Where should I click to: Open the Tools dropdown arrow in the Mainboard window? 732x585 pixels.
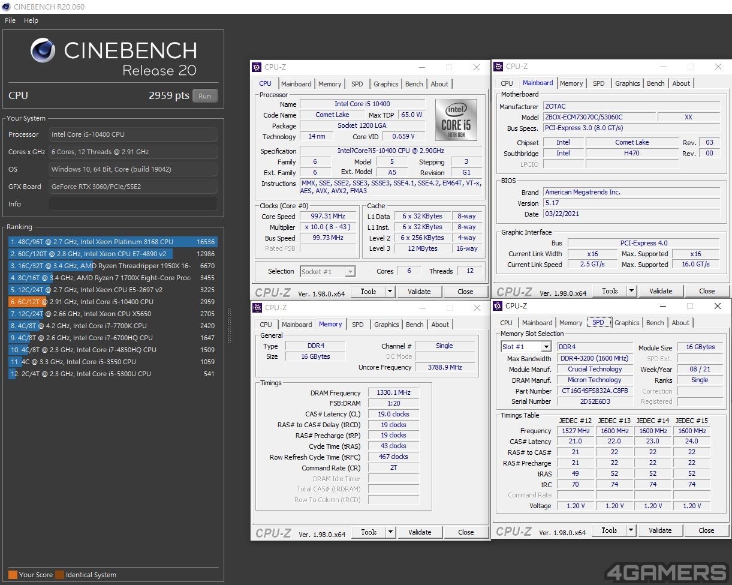pyautogui.click(x=631, y=291)
